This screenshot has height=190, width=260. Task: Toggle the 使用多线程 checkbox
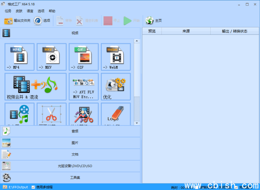[33, 187]
